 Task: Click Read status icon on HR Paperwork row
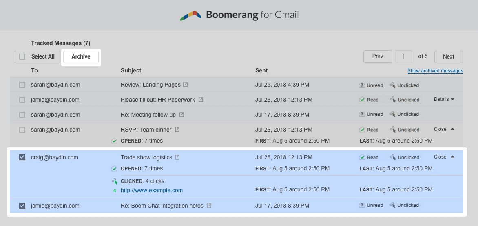[362, 100]
